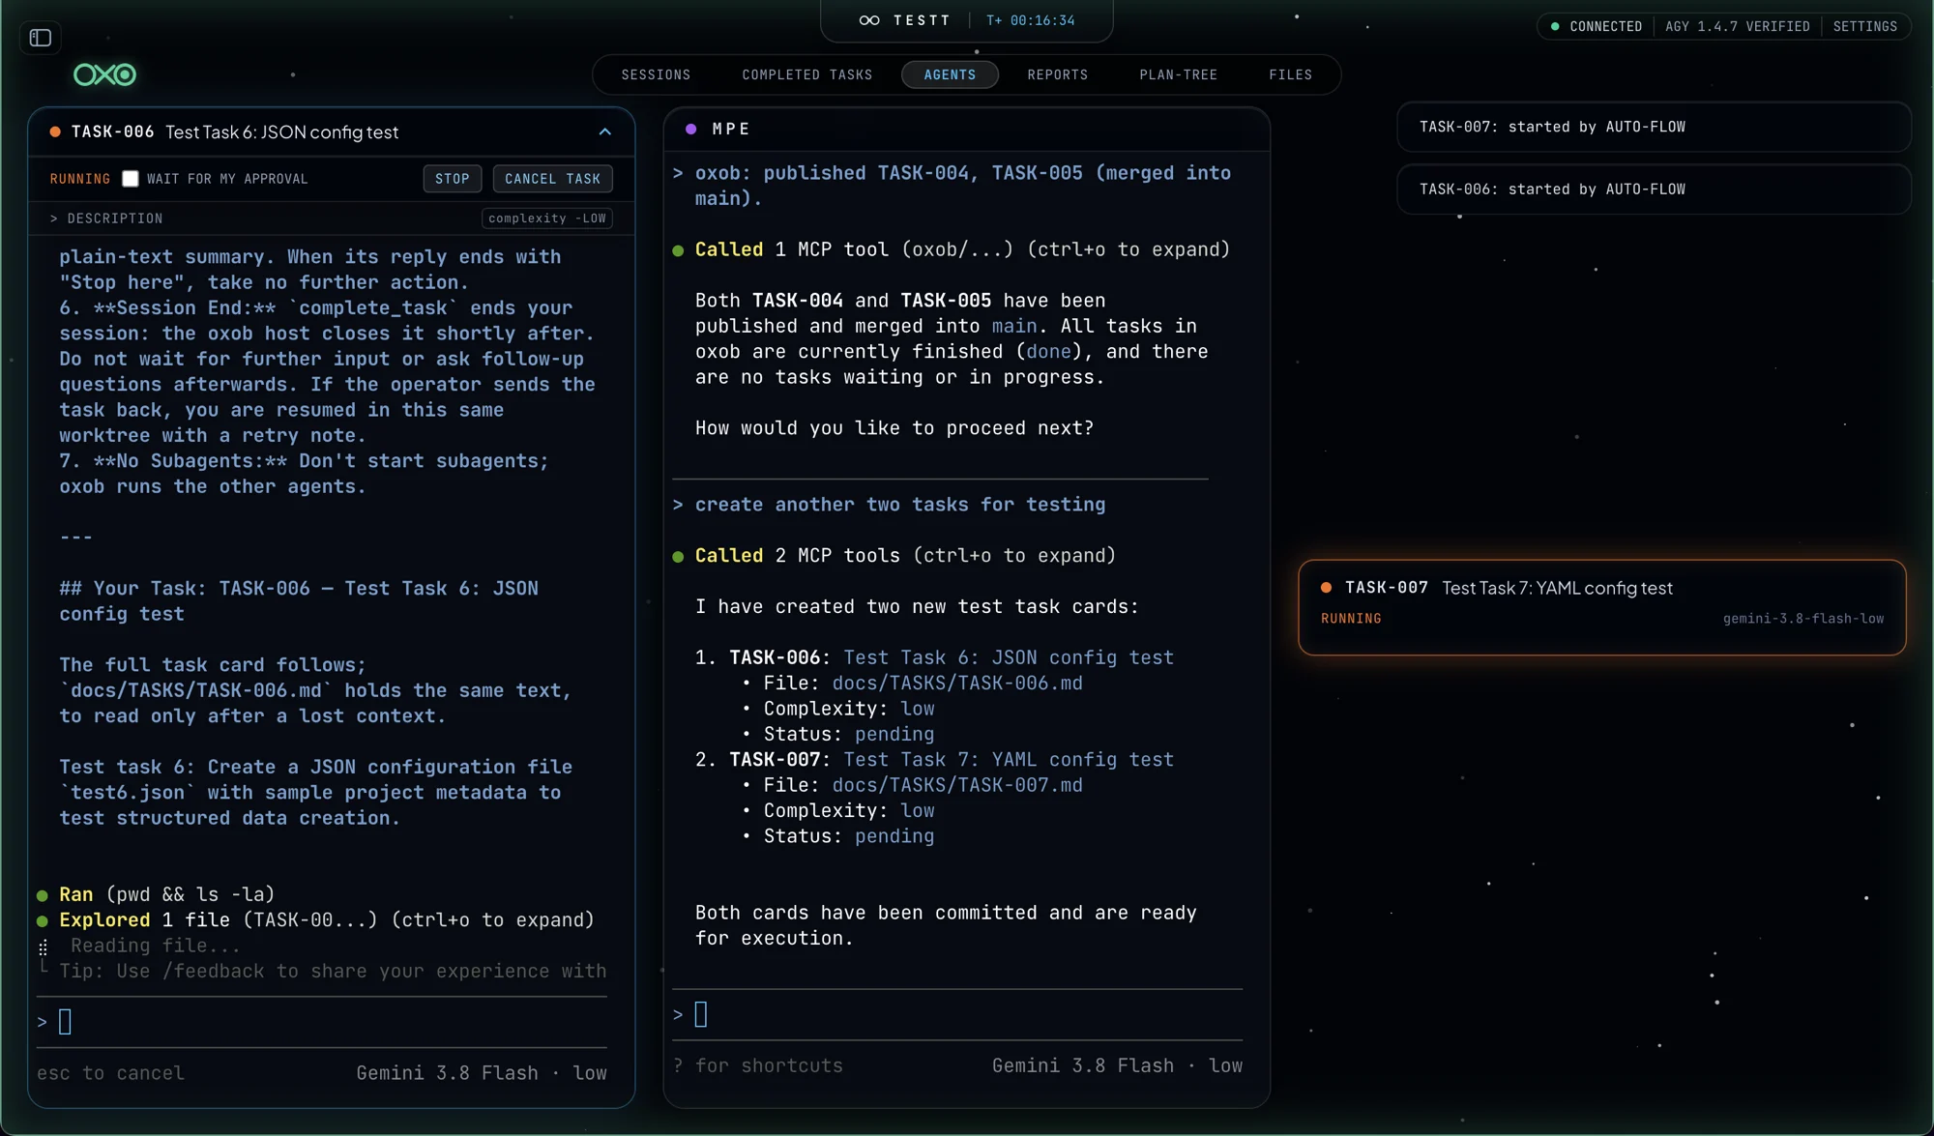Click the OXO logo

pos(105,74)
